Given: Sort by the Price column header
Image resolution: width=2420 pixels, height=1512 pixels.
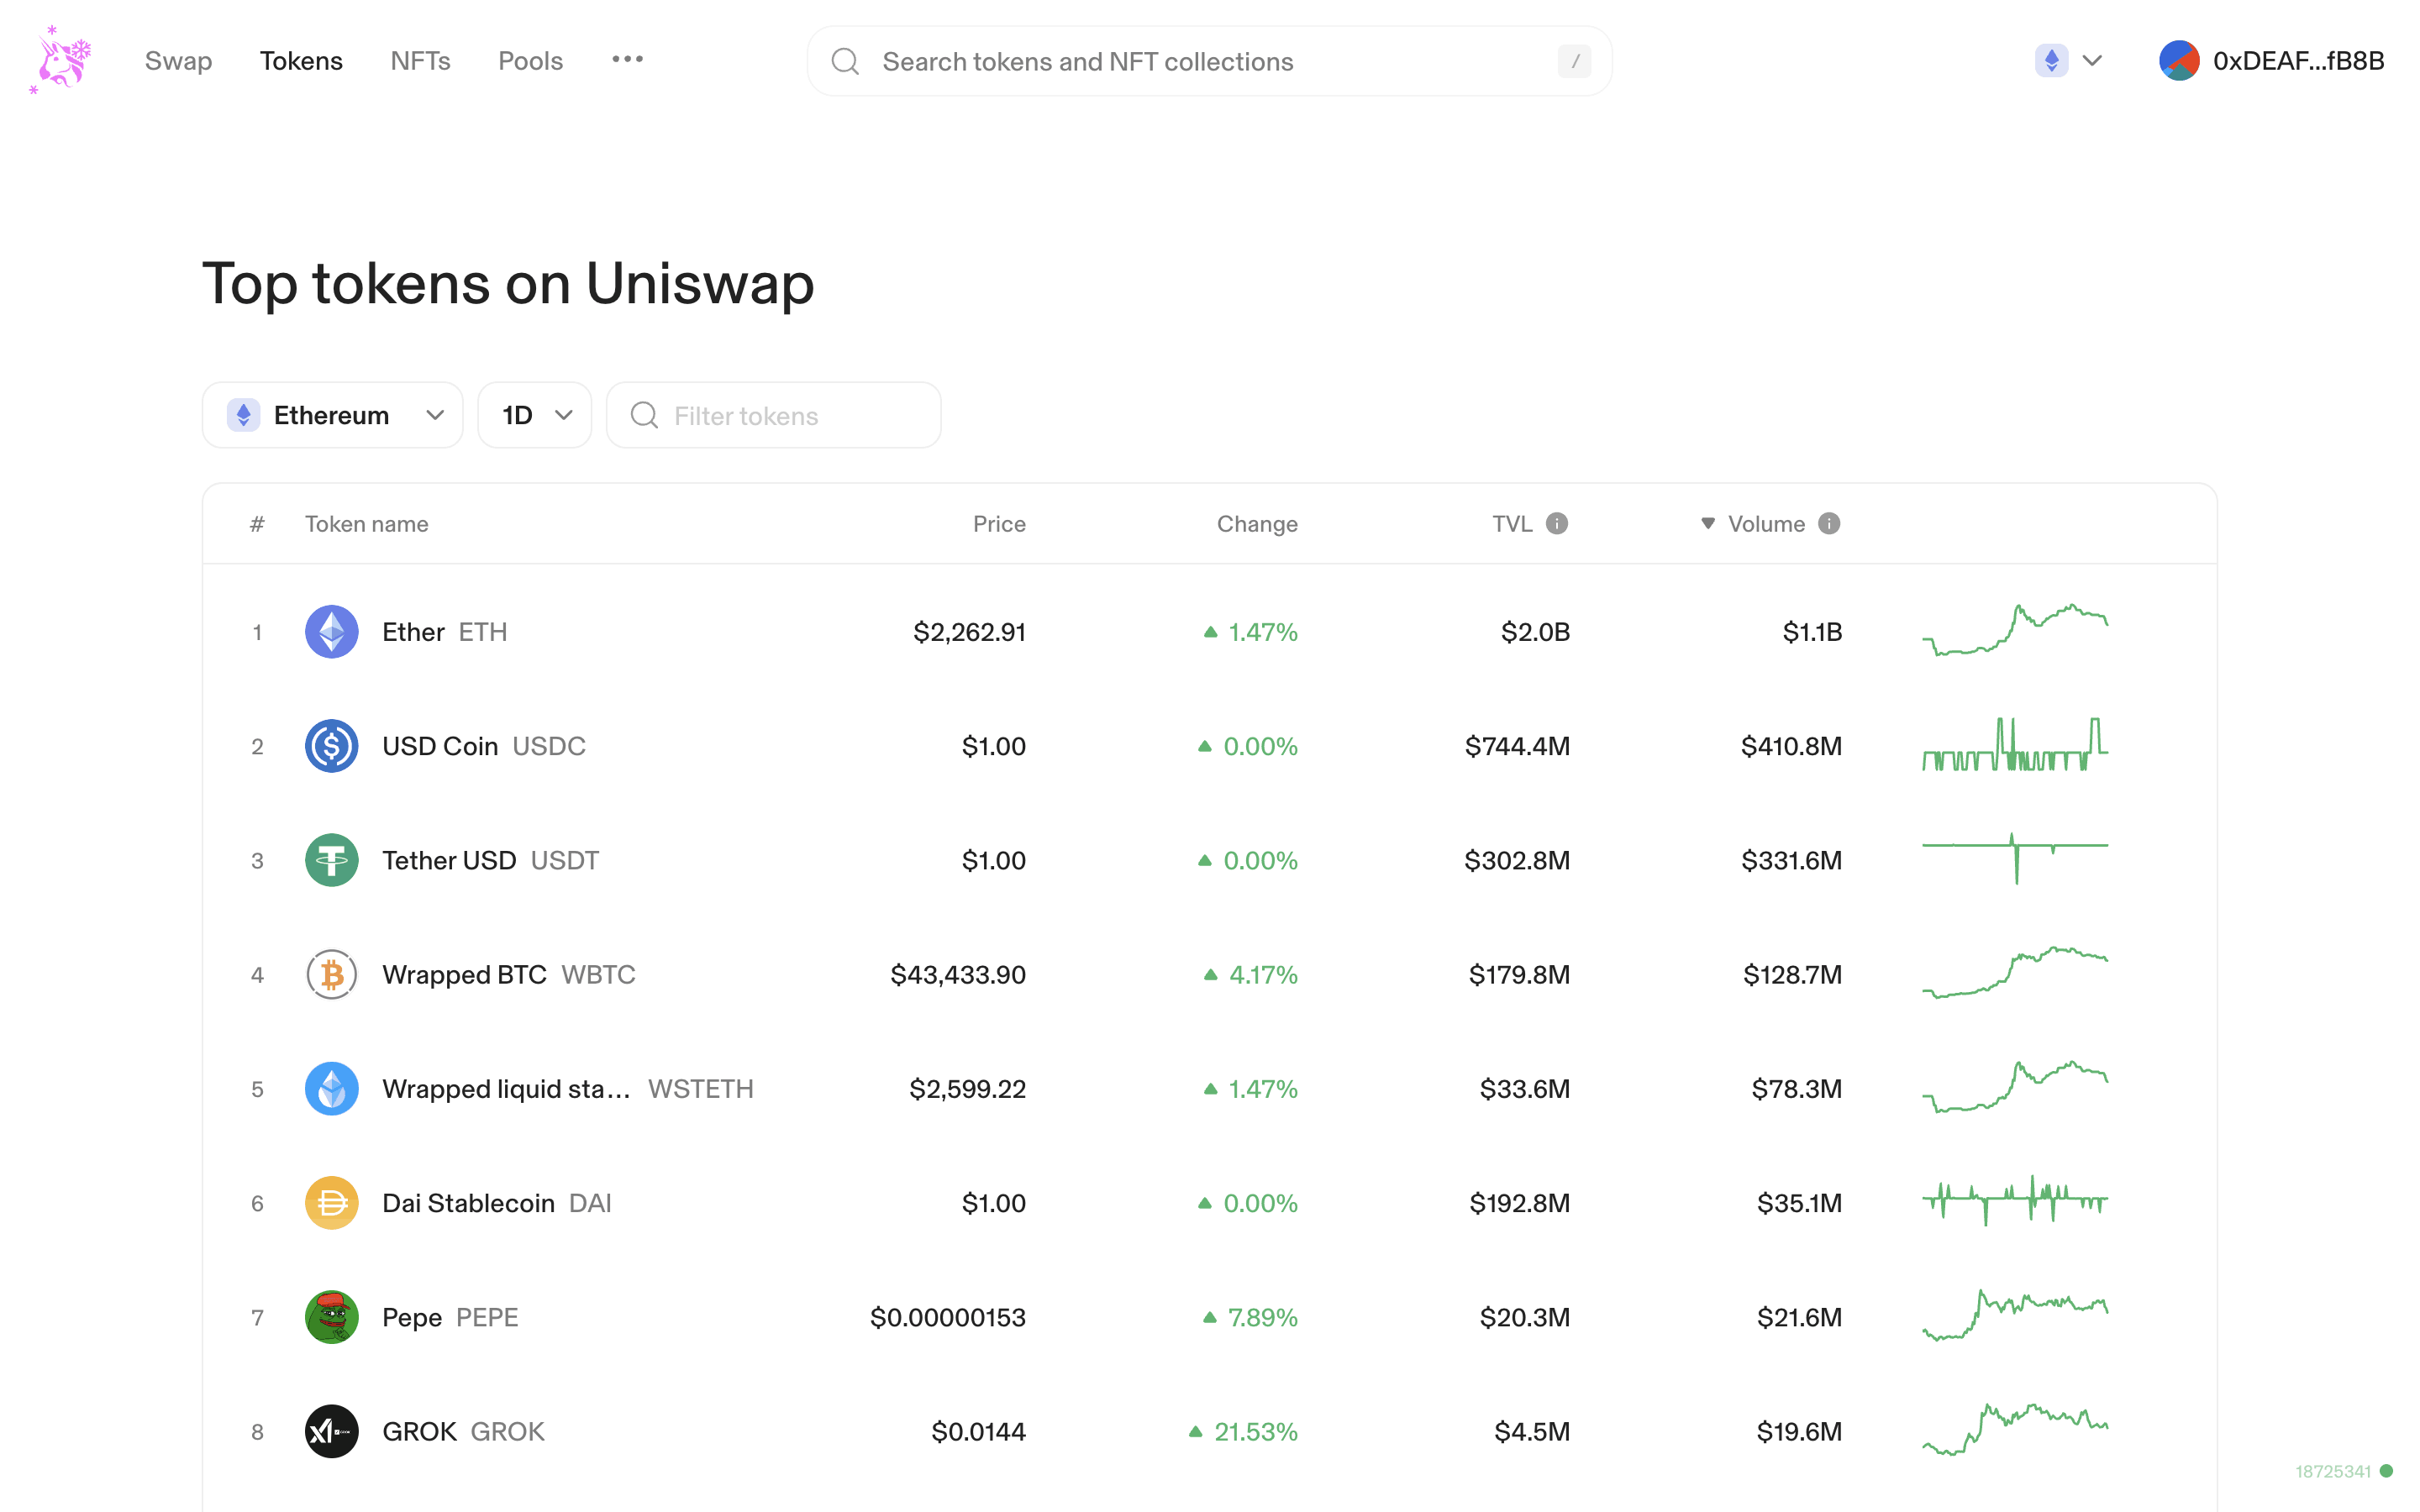Looking at the screenshot, I should 999,524.
